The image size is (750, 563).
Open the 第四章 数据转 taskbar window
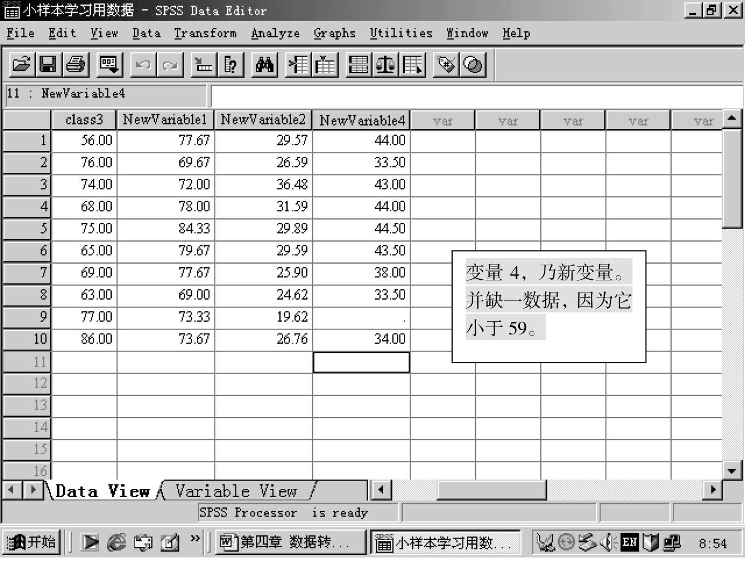pos(290,542)
